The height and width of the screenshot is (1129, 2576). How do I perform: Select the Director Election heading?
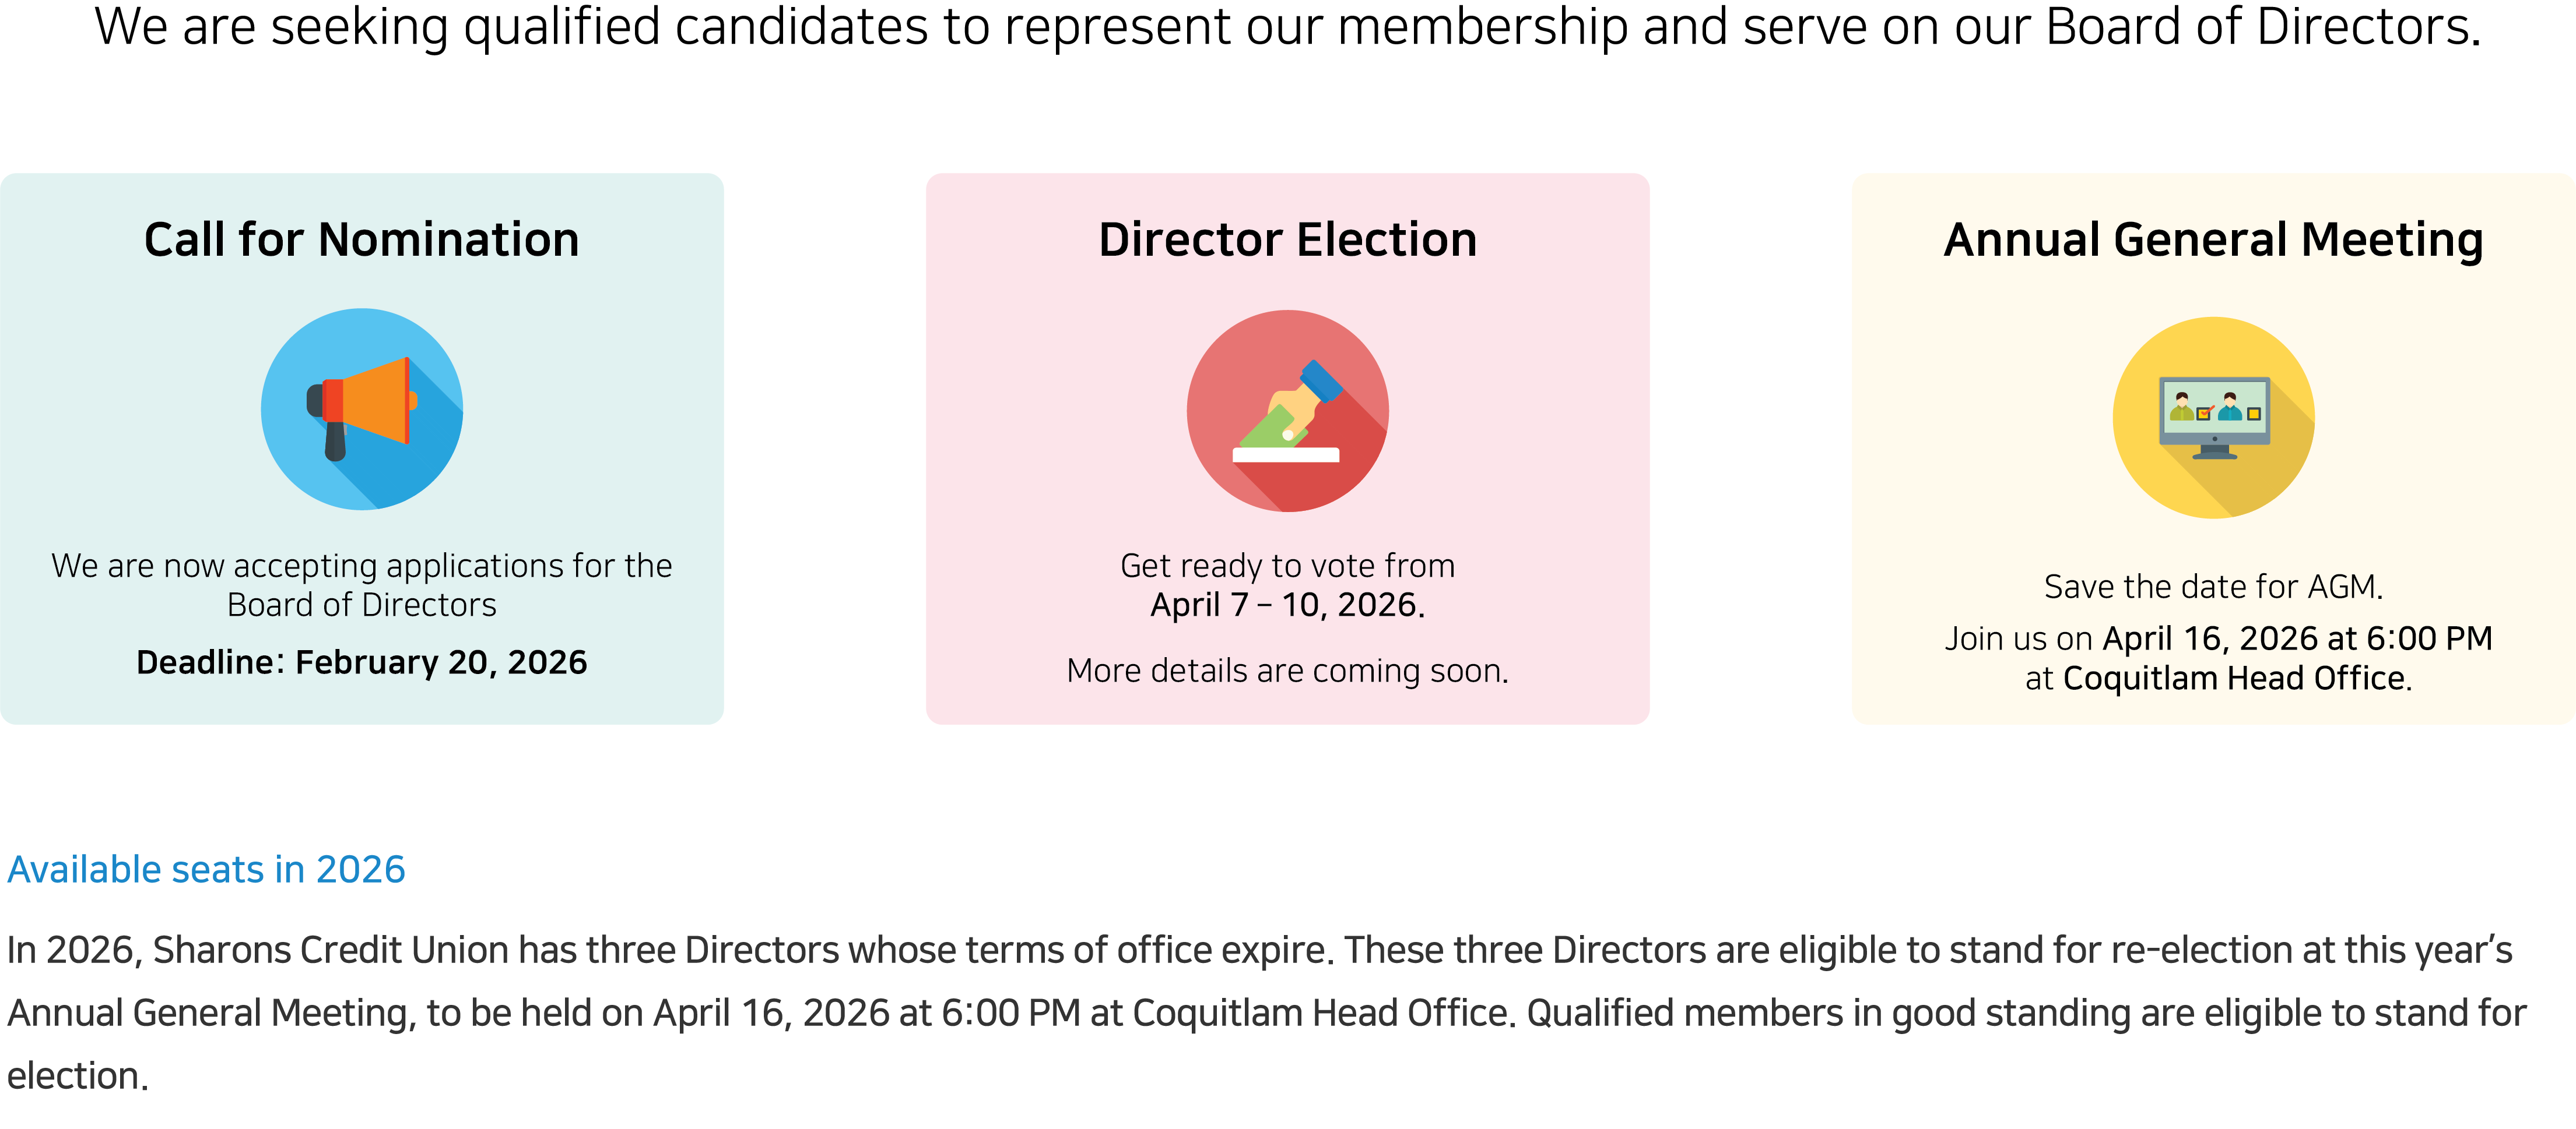[x=1287, y=240]
